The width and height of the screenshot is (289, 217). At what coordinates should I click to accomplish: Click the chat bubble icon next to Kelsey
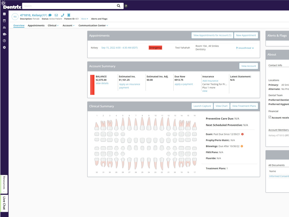[50, 15]
